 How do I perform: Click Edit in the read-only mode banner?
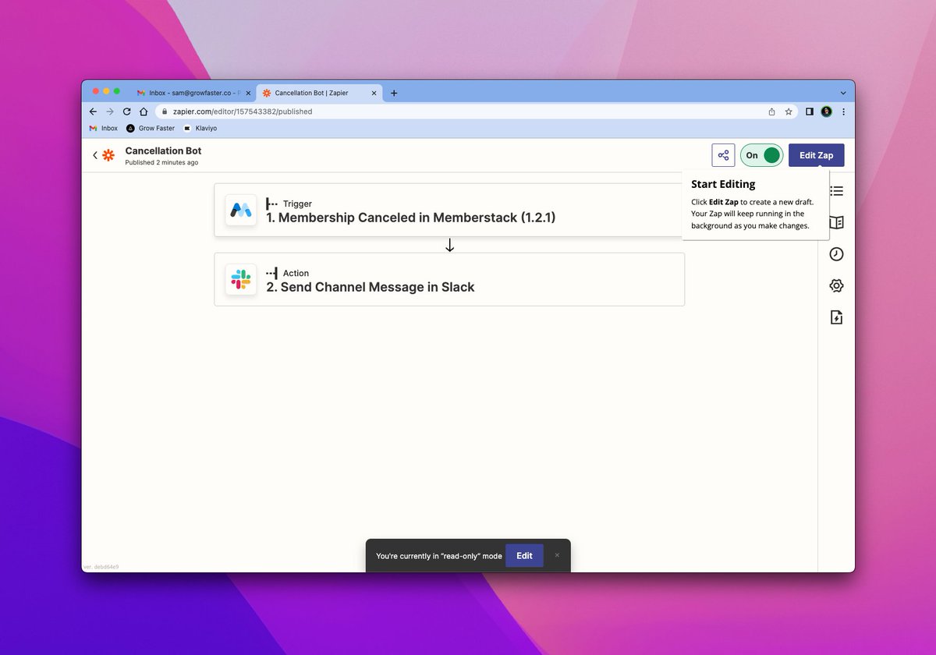click(x=524, y=556)
